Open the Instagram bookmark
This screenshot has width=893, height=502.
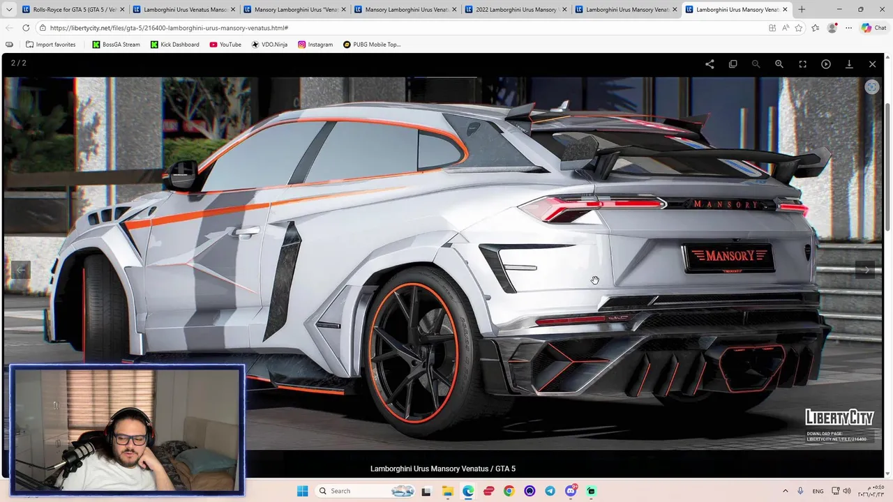click(x=315, y=45)
